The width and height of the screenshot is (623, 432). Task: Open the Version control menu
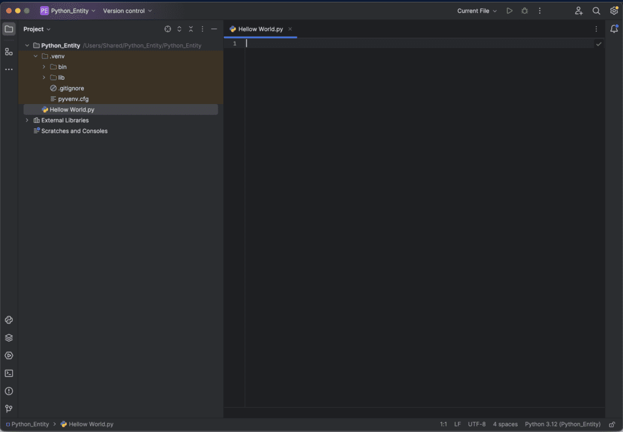tap(128, 11)
